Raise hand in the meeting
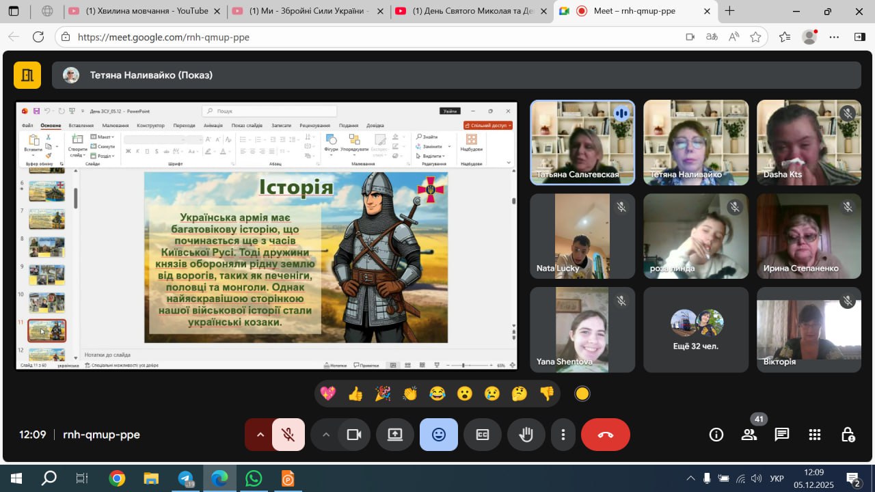This screenshot has height=492, width=875. tap(526, 435)
